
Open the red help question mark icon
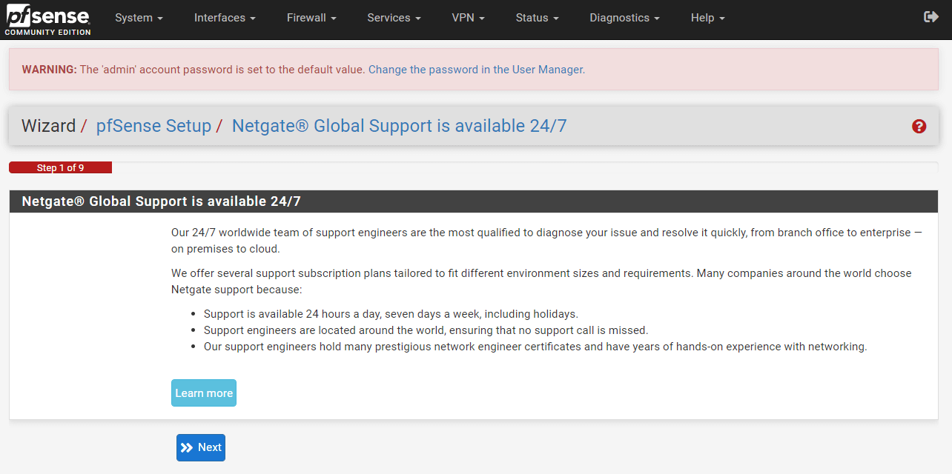click(919, 127)
